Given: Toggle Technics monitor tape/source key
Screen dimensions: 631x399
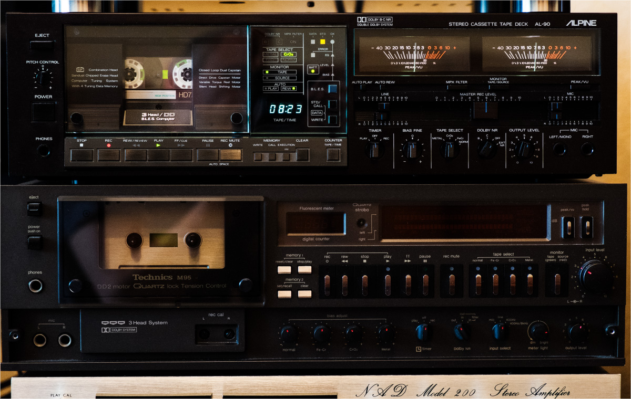Looking at the screenshot, I should pos(557,284).
